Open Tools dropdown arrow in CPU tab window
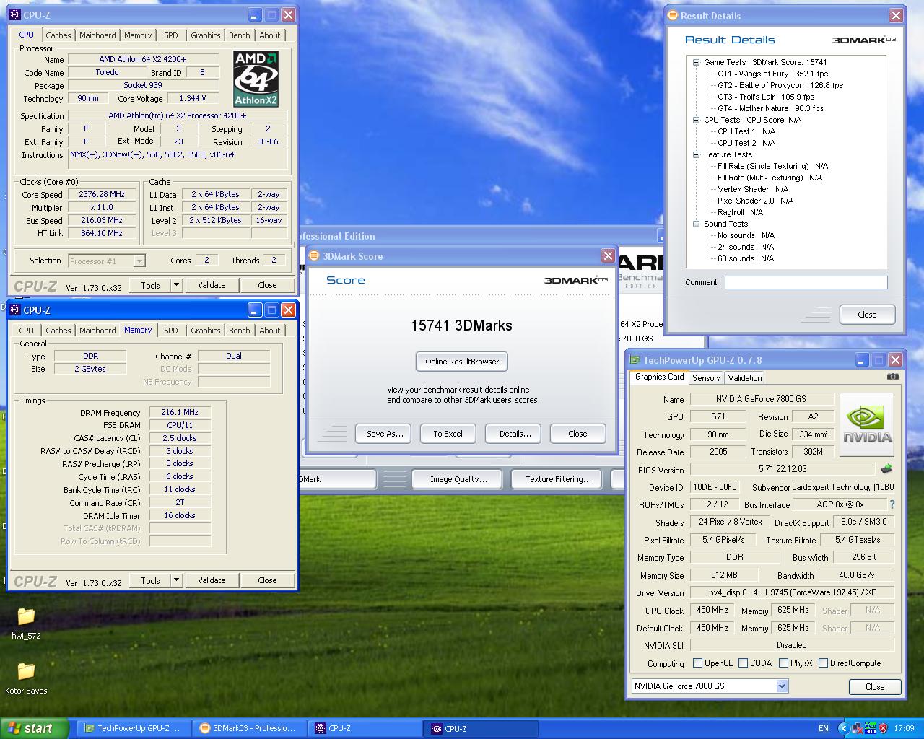 176,285
